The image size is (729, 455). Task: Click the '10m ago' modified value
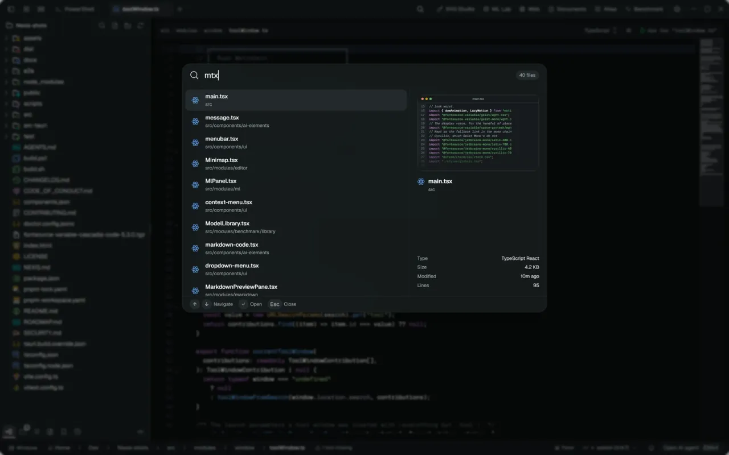click(530, 276)
